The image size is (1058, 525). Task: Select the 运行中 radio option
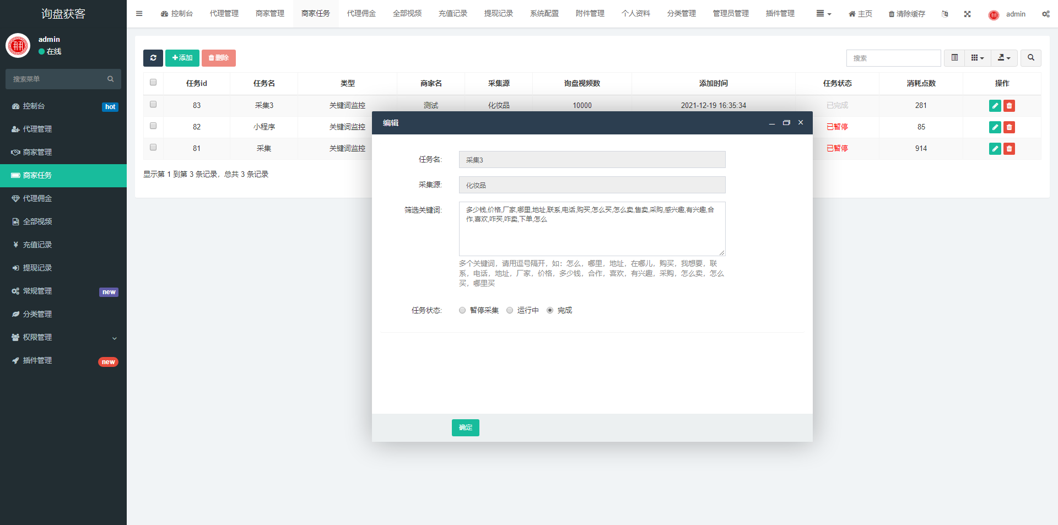click(x=510, y=310)
